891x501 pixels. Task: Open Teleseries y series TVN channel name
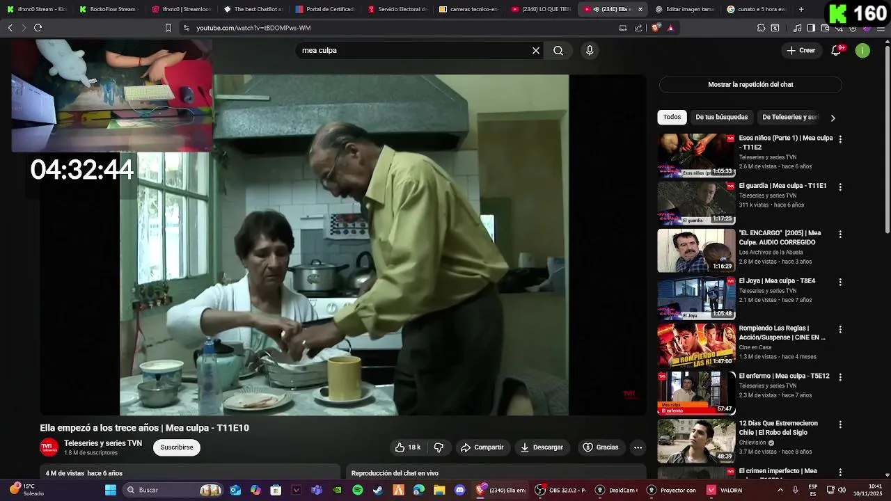[x=103, y=443]
